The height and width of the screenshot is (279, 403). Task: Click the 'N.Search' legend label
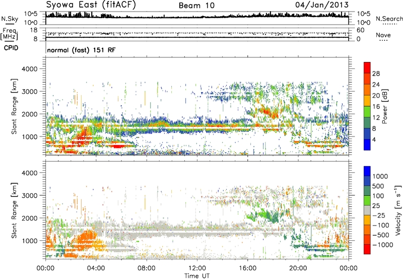(389, 19)
